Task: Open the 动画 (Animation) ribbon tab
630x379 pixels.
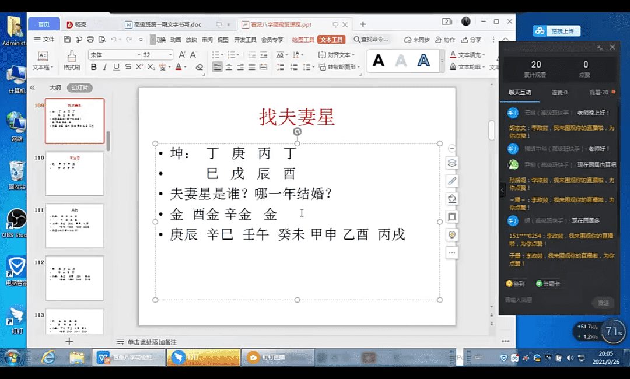Action: click(176, 40)
